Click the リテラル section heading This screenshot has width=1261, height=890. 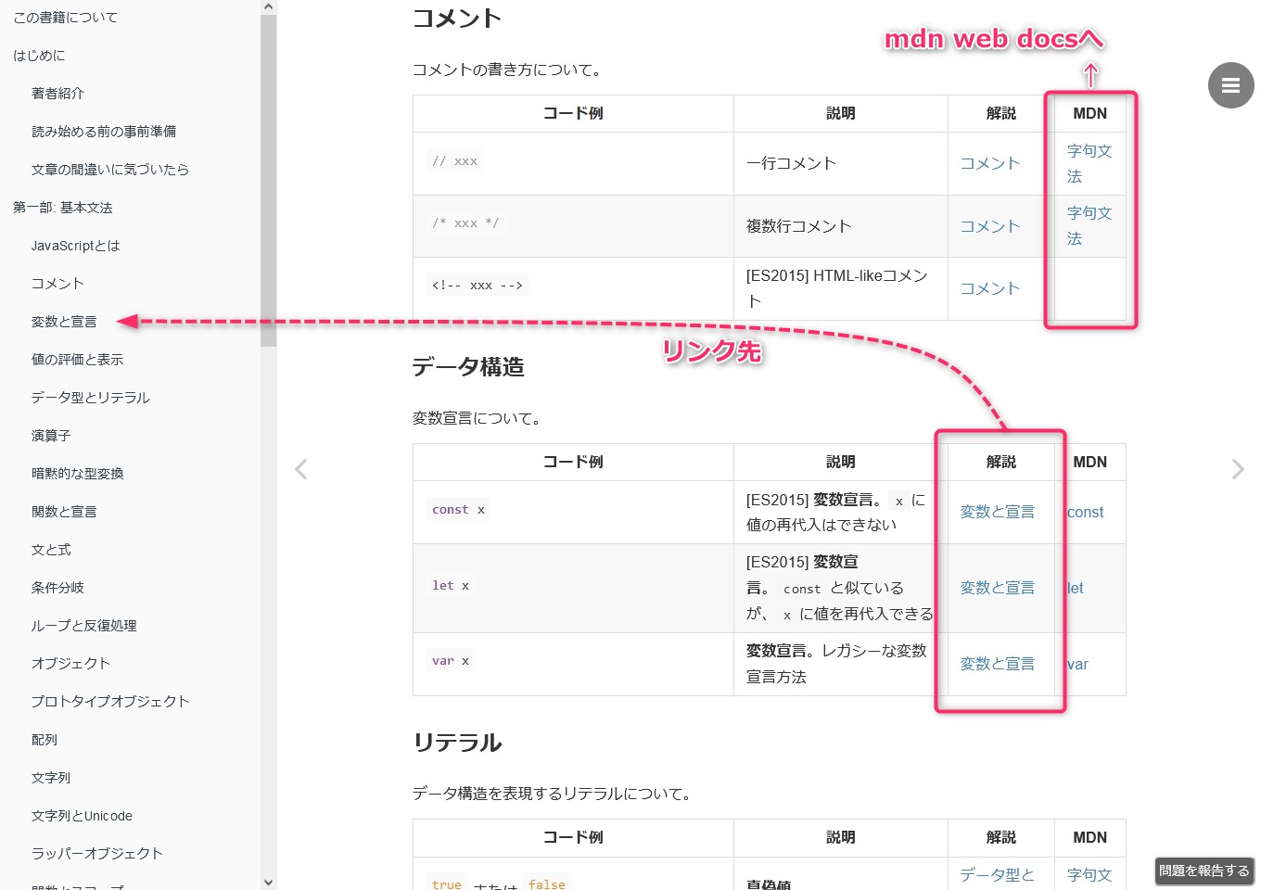[457, 743]
